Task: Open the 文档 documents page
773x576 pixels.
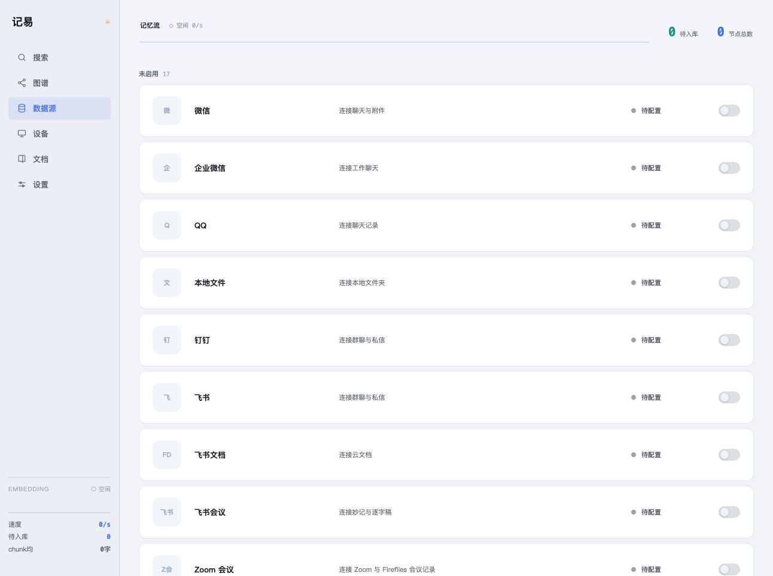Action: 59,159
